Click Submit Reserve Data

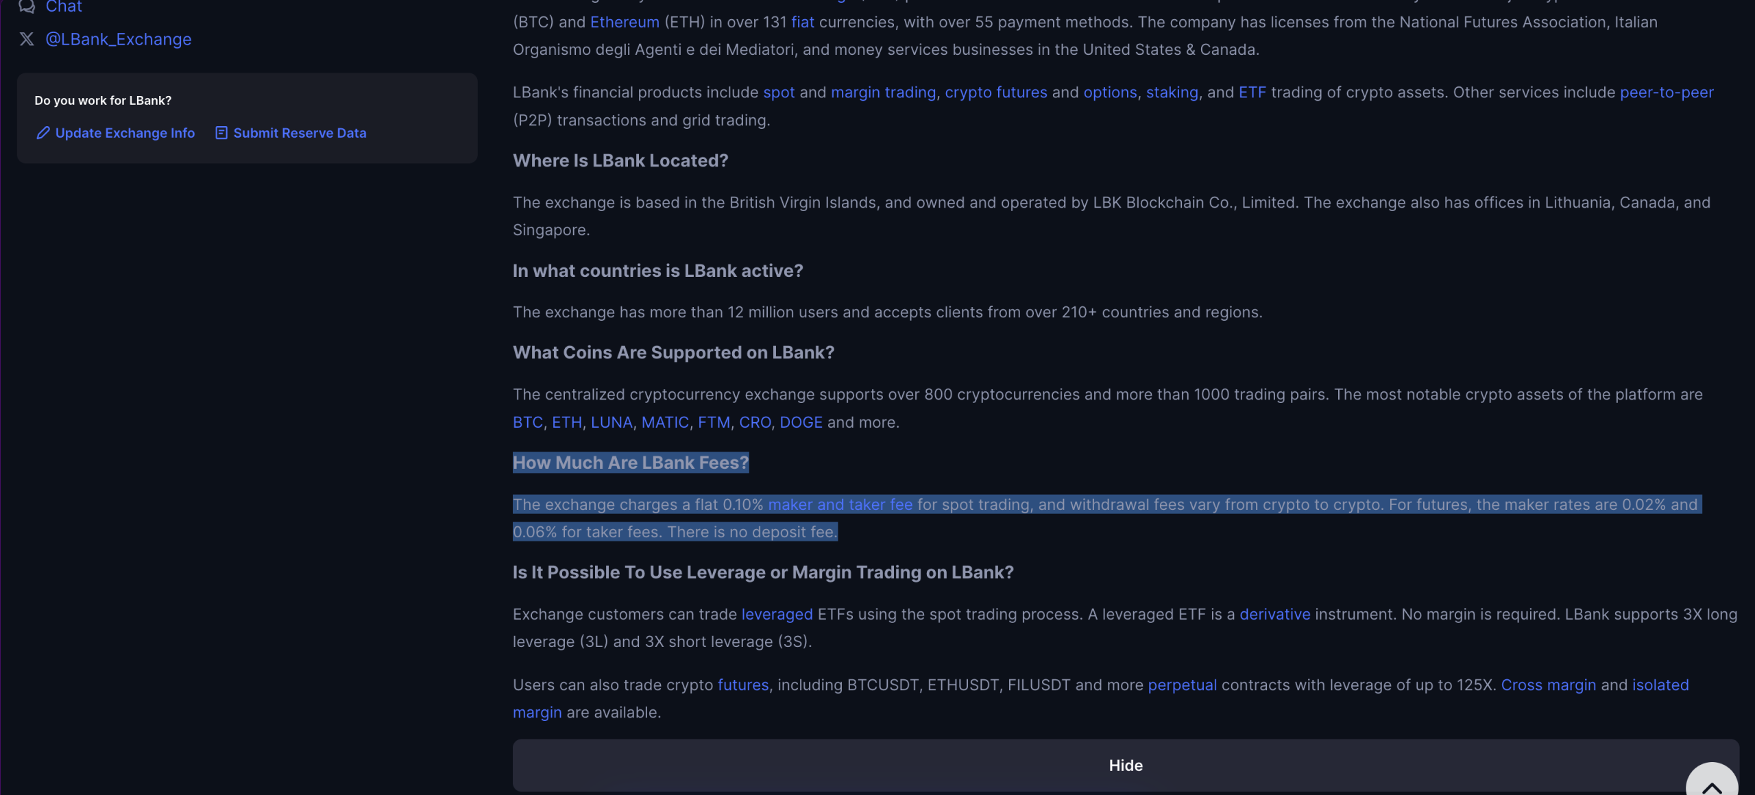pos(300,133)
